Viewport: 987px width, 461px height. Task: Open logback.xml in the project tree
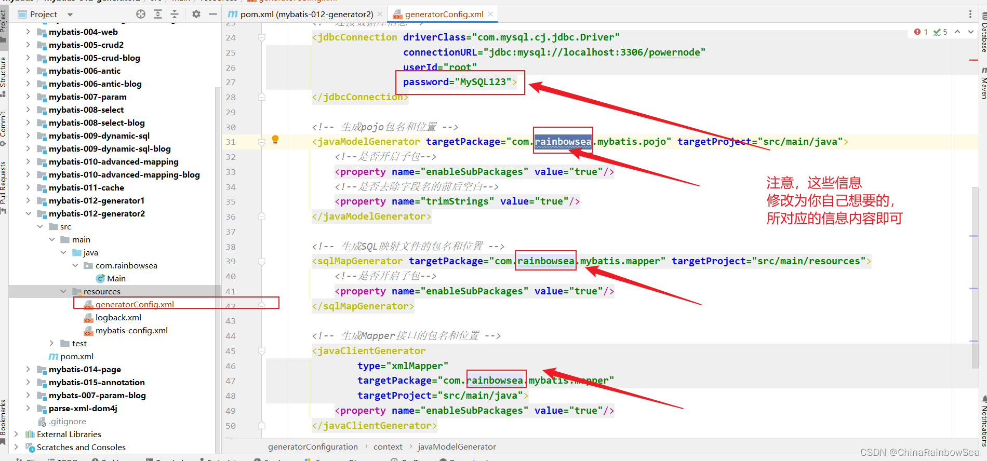point(118,317)
